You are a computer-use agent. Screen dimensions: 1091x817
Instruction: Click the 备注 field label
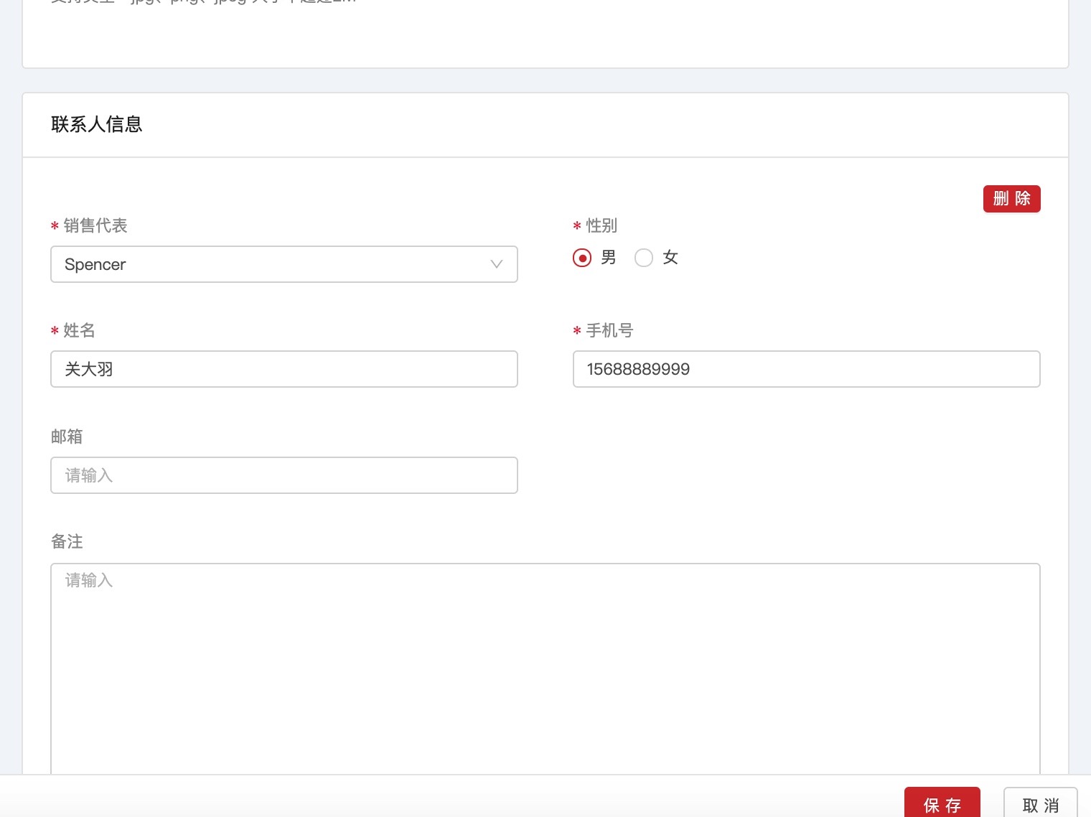pos(67,541)
